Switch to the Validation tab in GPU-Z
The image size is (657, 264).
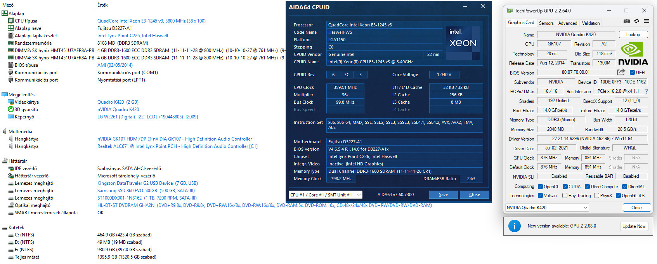(x=591, y=23)
